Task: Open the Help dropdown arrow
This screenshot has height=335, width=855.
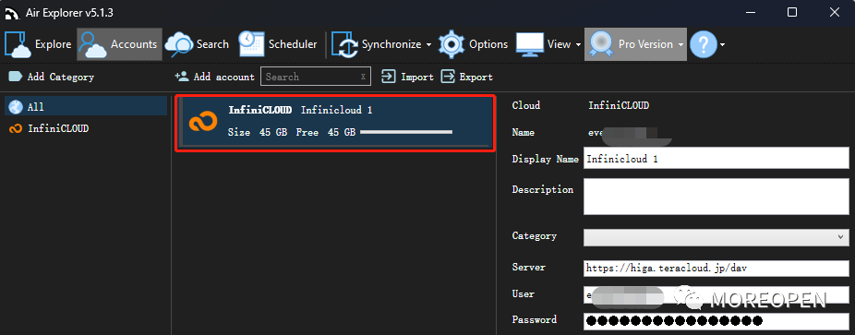Action: coord(722,44)
